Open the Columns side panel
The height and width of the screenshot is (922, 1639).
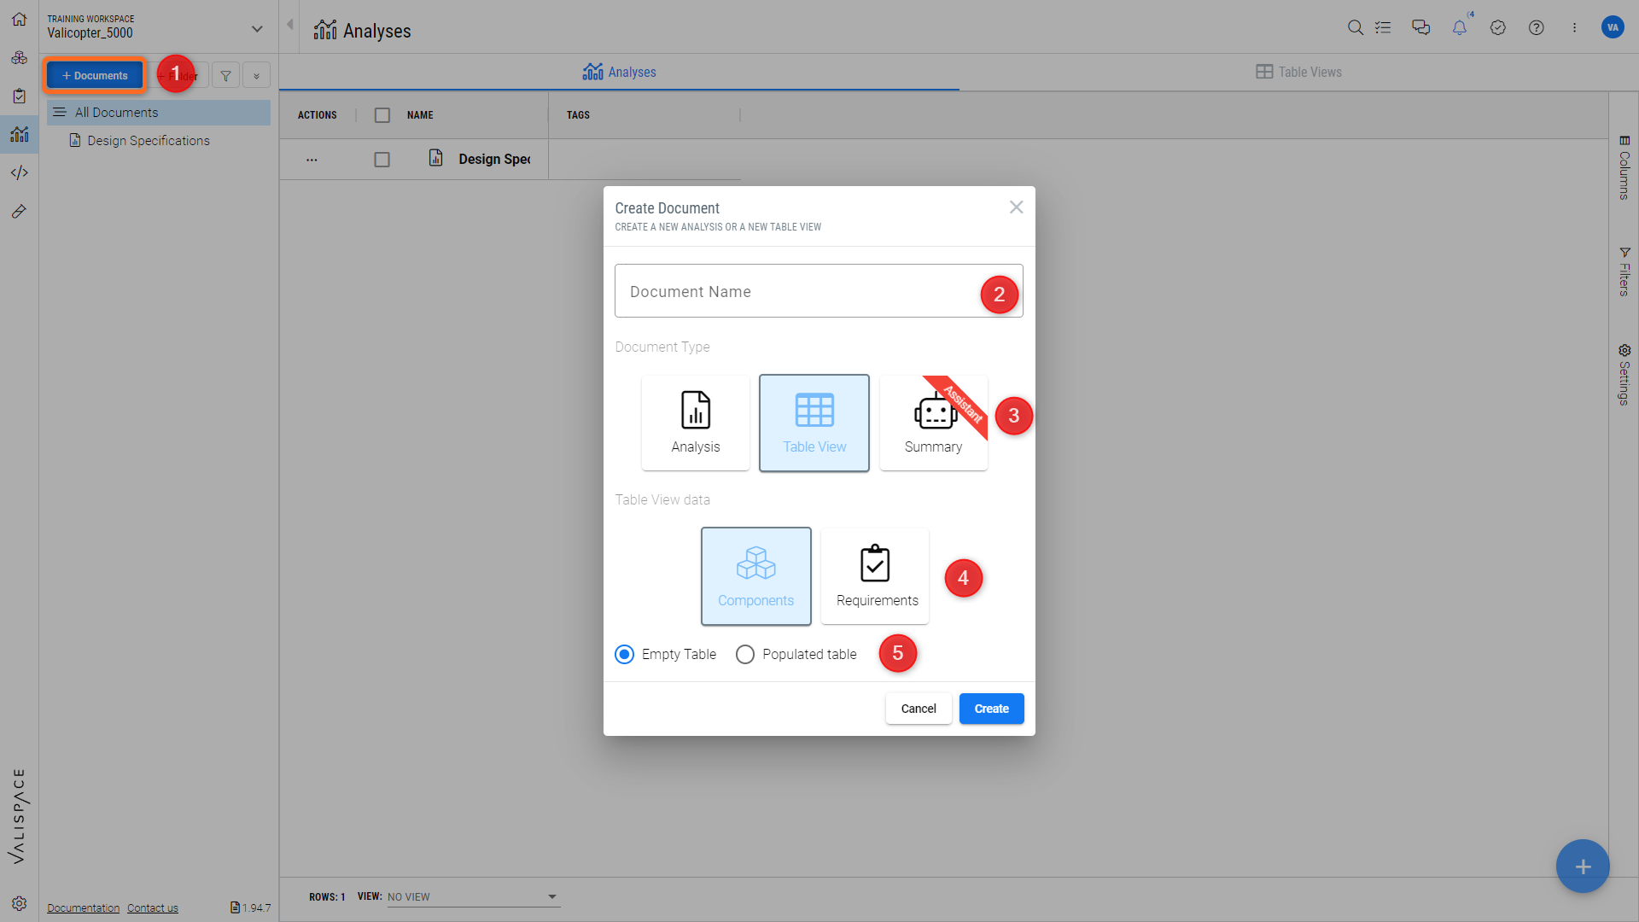tap(1624, 168)
